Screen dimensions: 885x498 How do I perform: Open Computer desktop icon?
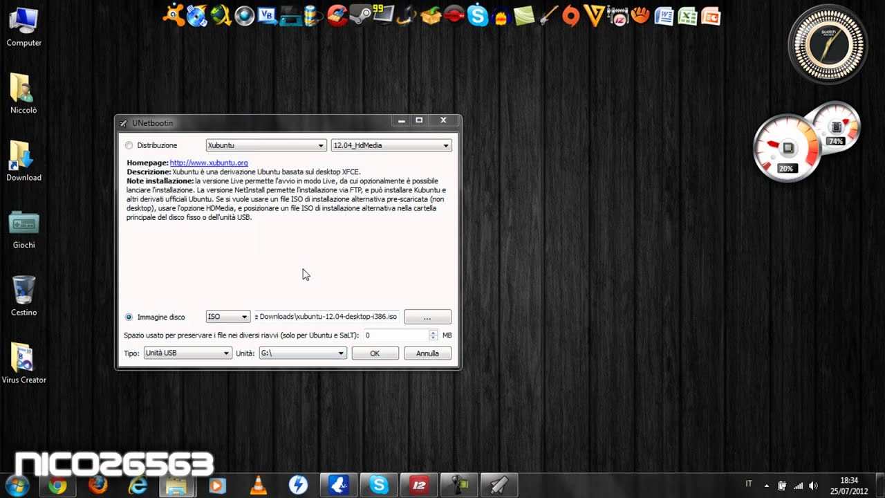click(24, 26)
